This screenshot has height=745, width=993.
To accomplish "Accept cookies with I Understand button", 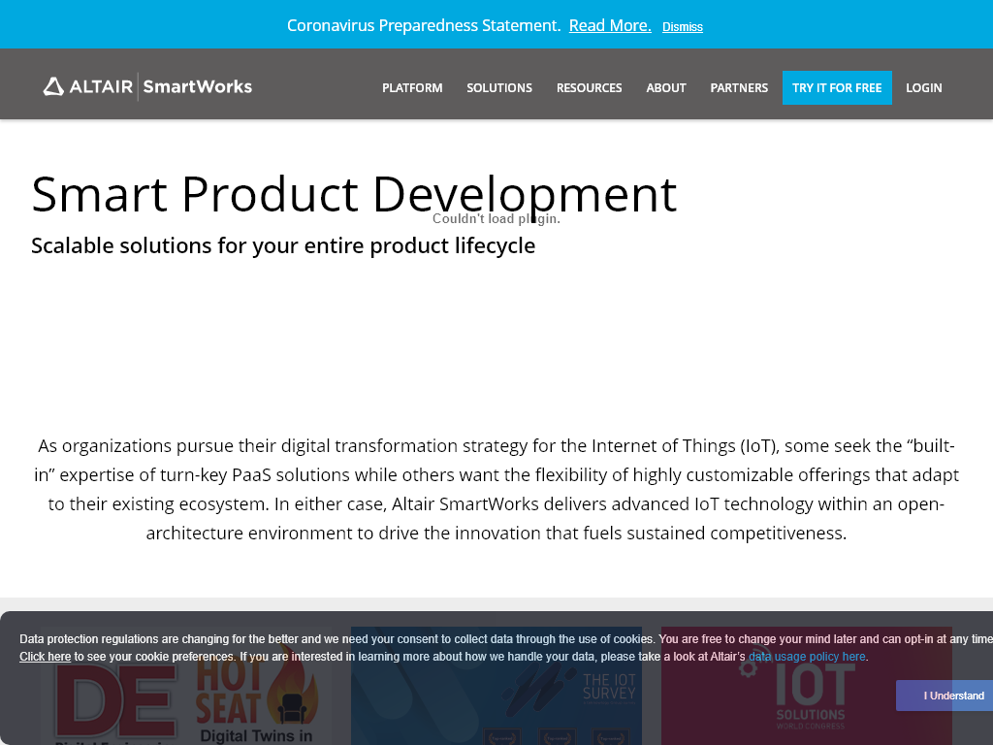I will (x=945, y=696).
